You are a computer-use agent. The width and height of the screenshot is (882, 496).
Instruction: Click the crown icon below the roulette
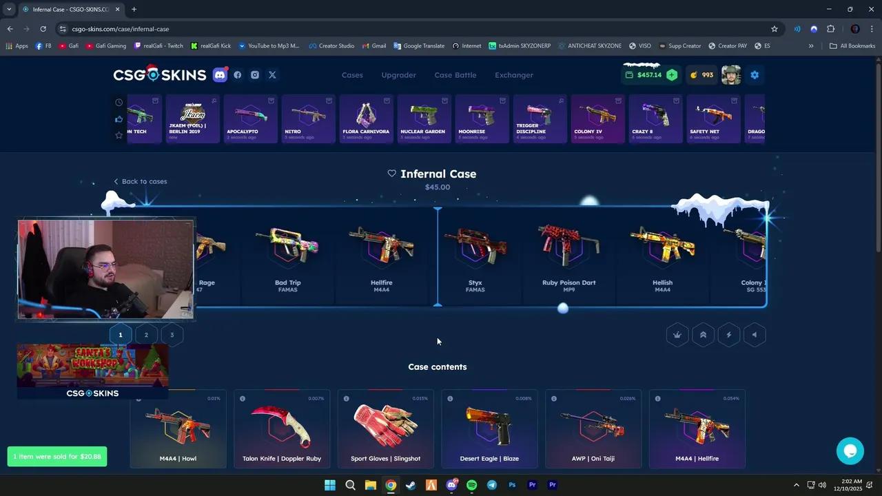pyautogui.click(x=677, y=335)
